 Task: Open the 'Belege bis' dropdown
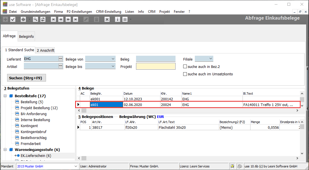pyautogui.click(x=113, y=66)
